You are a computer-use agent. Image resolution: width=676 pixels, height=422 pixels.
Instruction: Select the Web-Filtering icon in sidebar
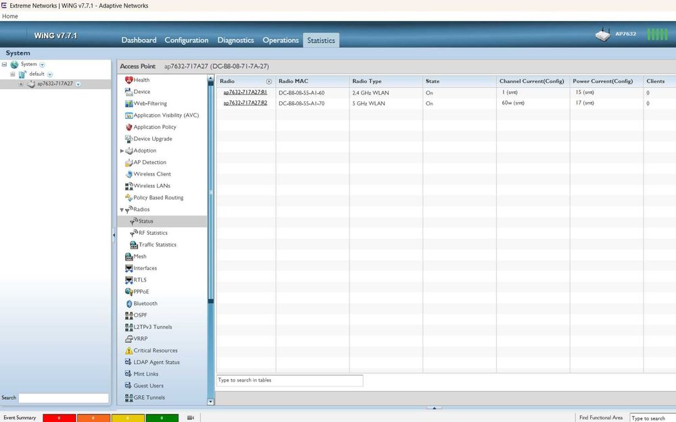point(128,104)
